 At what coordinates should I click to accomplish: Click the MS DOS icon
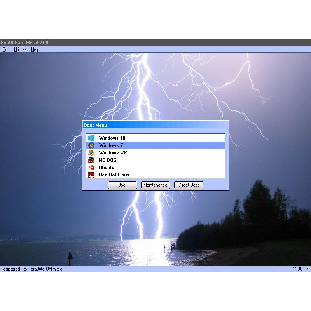pos(92,160)
